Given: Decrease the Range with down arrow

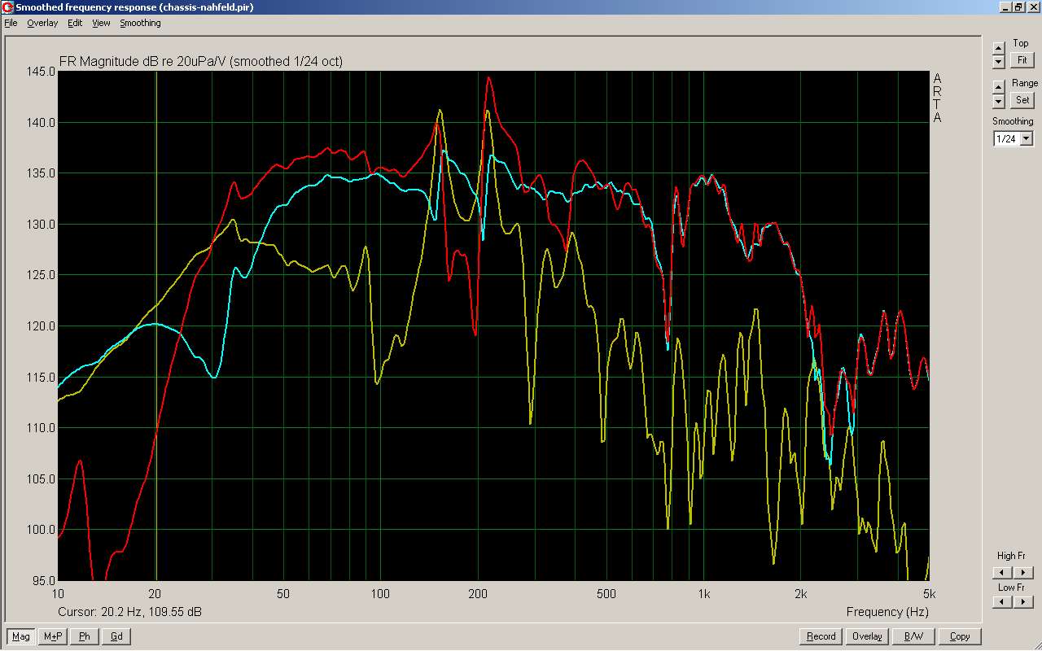Looking at the screenshot, I should pos(999,101).
